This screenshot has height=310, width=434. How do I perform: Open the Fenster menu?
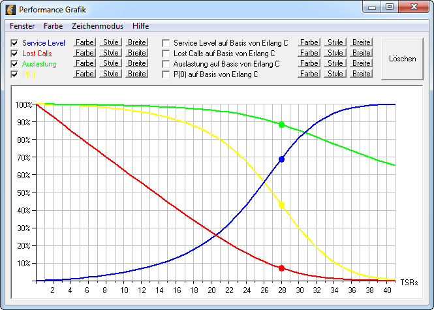pyautogui.click(x=22, y=26)
